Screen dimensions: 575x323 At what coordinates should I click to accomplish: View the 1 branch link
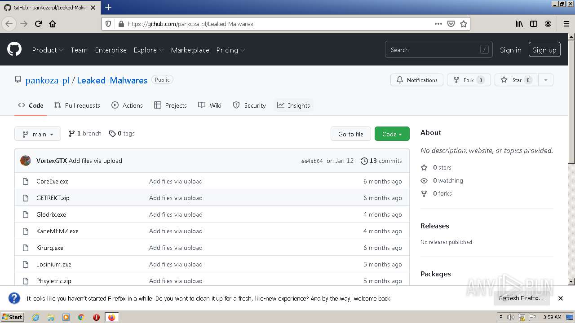85,134
